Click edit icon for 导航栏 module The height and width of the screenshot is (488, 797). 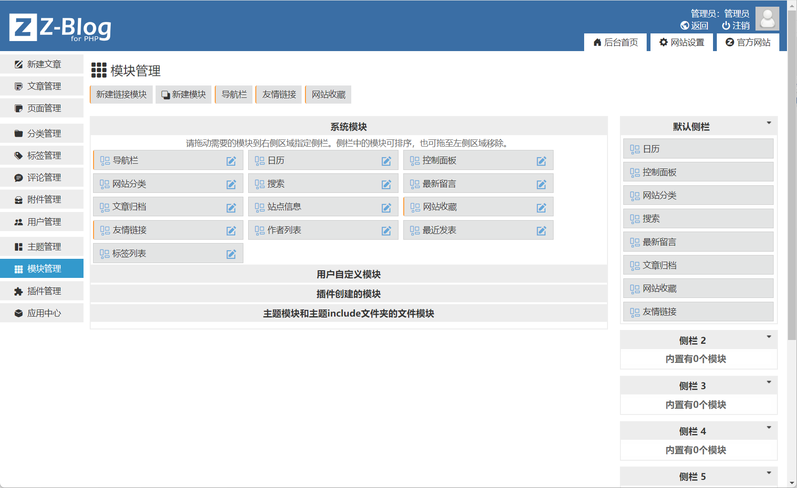[x=231, y=161]
